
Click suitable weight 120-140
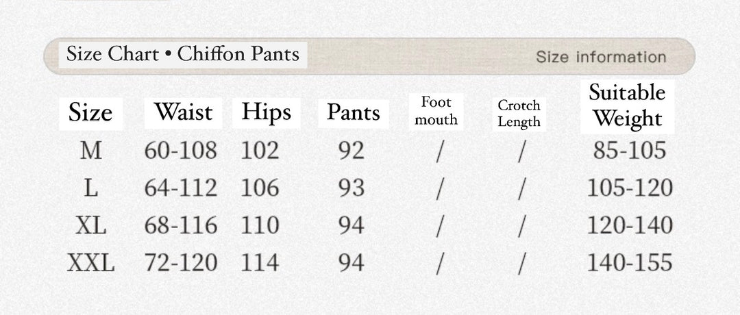630,225
